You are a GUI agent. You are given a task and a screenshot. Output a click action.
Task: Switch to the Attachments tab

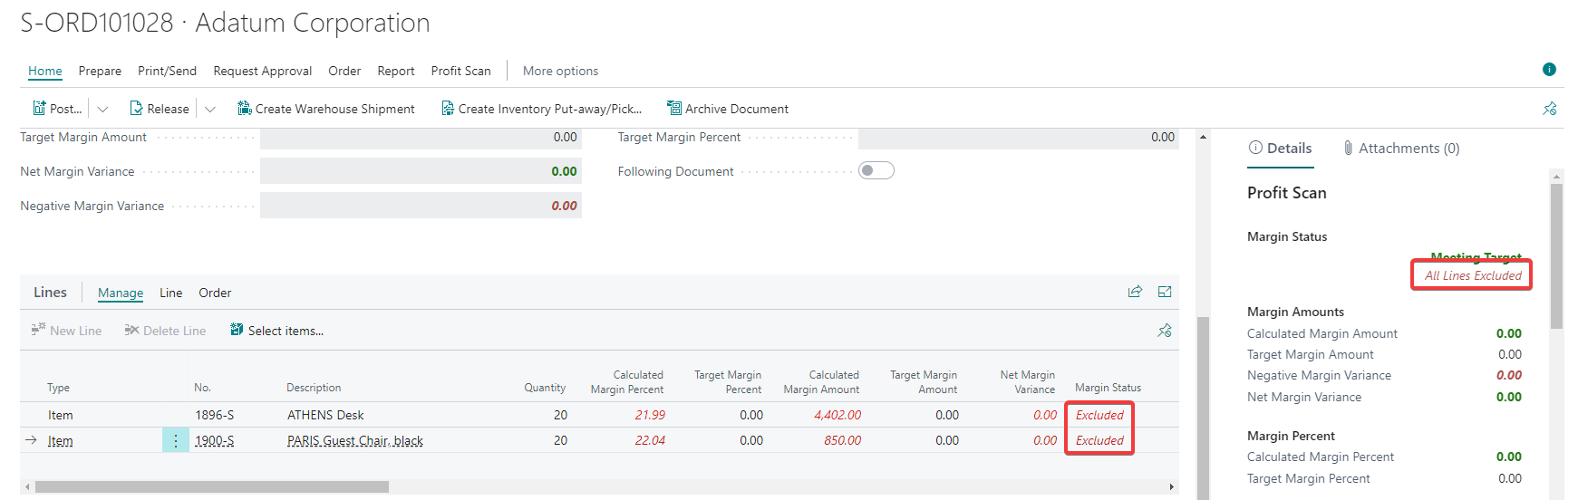pyautogui.click(x=1401, y=149)
